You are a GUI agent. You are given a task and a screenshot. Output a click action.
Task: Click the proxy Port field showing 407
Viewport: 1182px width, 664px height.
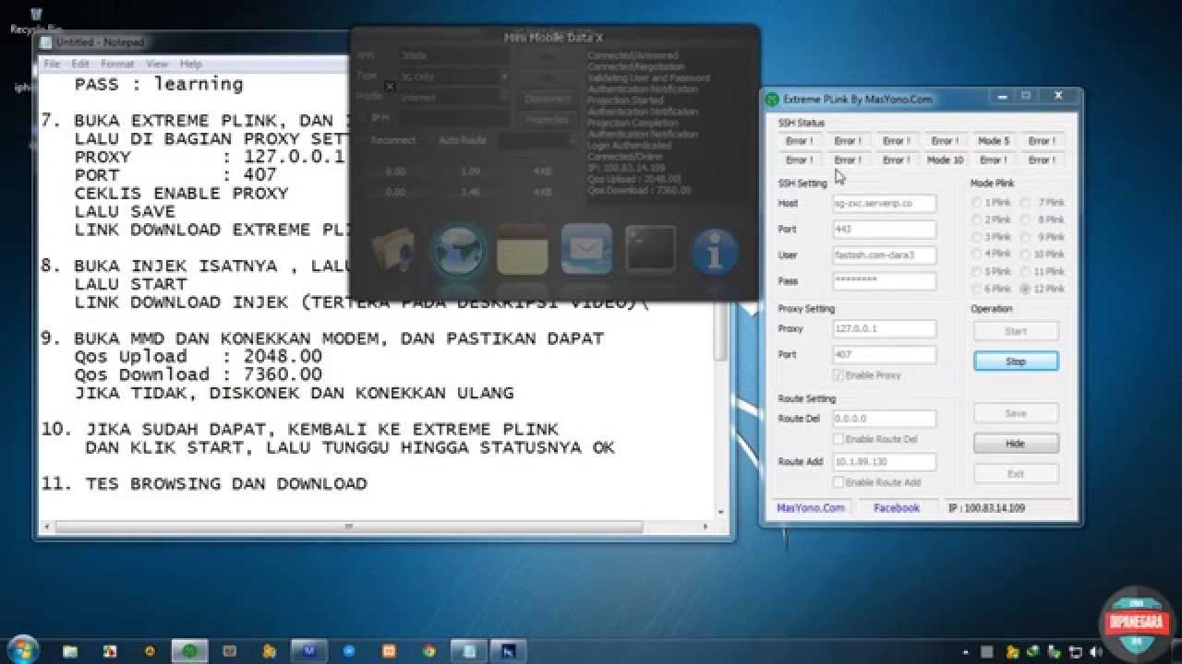(x=884, y=354)
